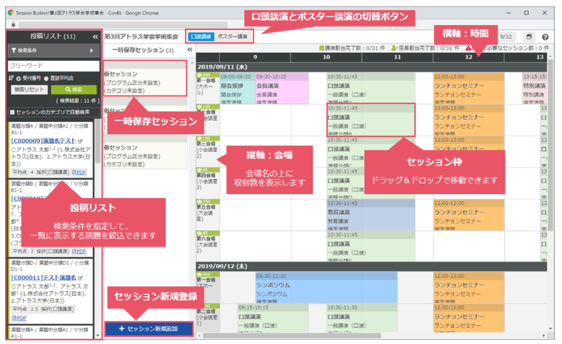This screenshot has height=344, width=562.
Task: Click the help question mark icon
Action: click(x=546, y=36)
